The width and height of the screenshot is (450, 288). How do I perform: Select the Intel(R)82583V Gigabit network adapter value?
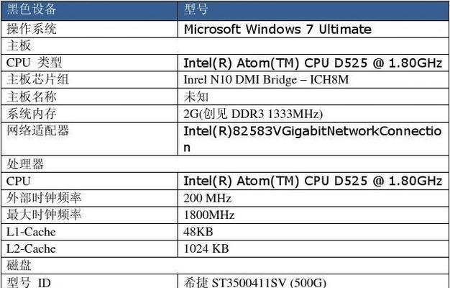[313, 139]
